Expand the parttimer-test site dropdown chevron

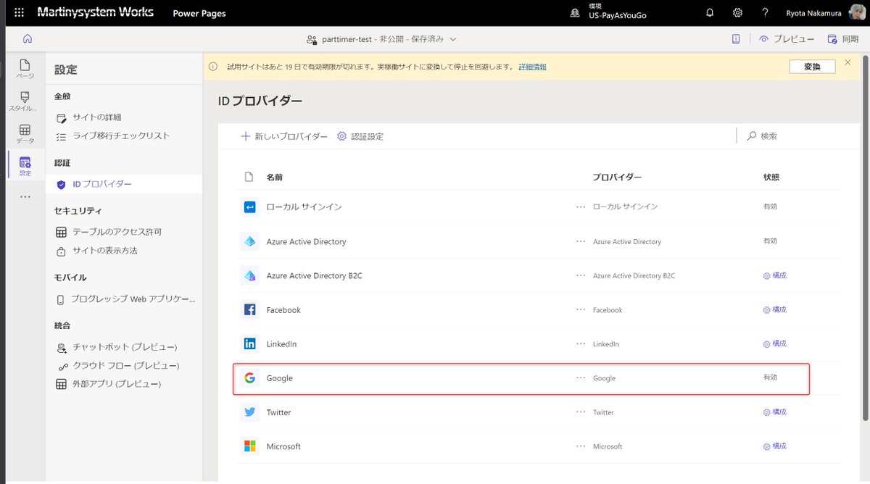pyautogui.click(x=453, y=39)
